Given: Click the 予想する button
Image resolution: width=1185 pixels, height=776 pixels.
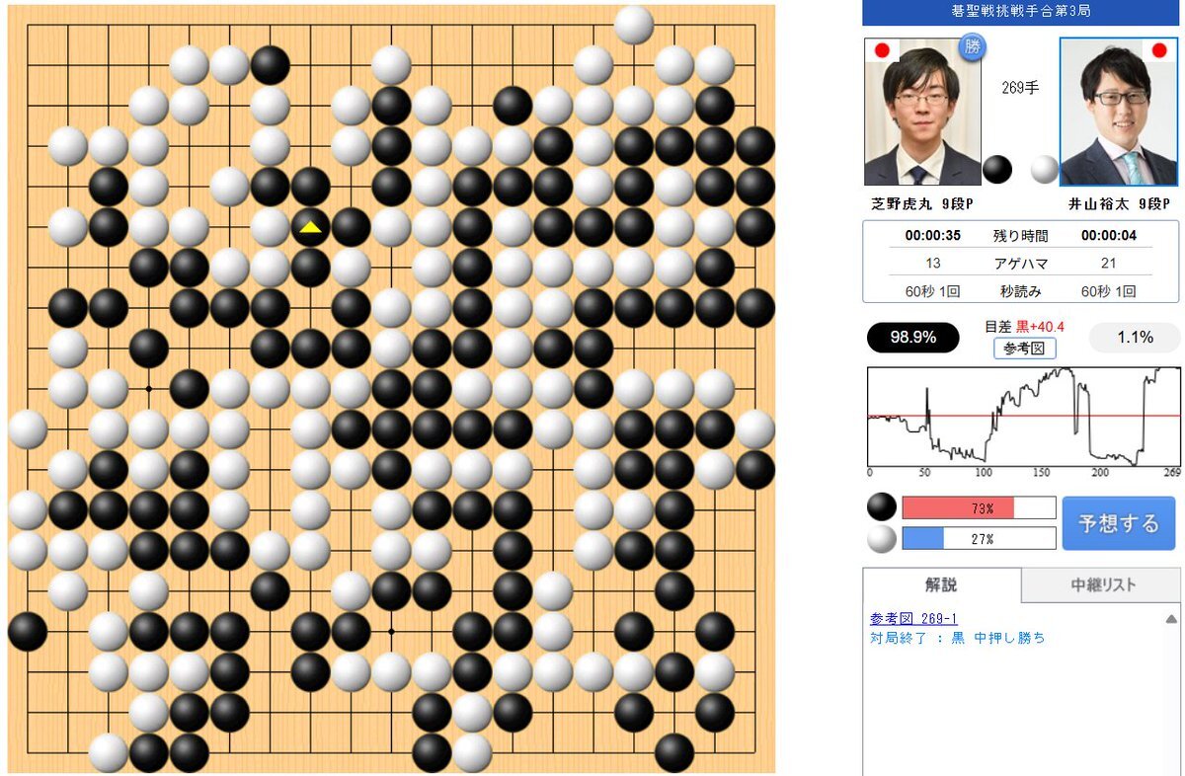Looking at the screenshot, I should (x=1119, y=523).
